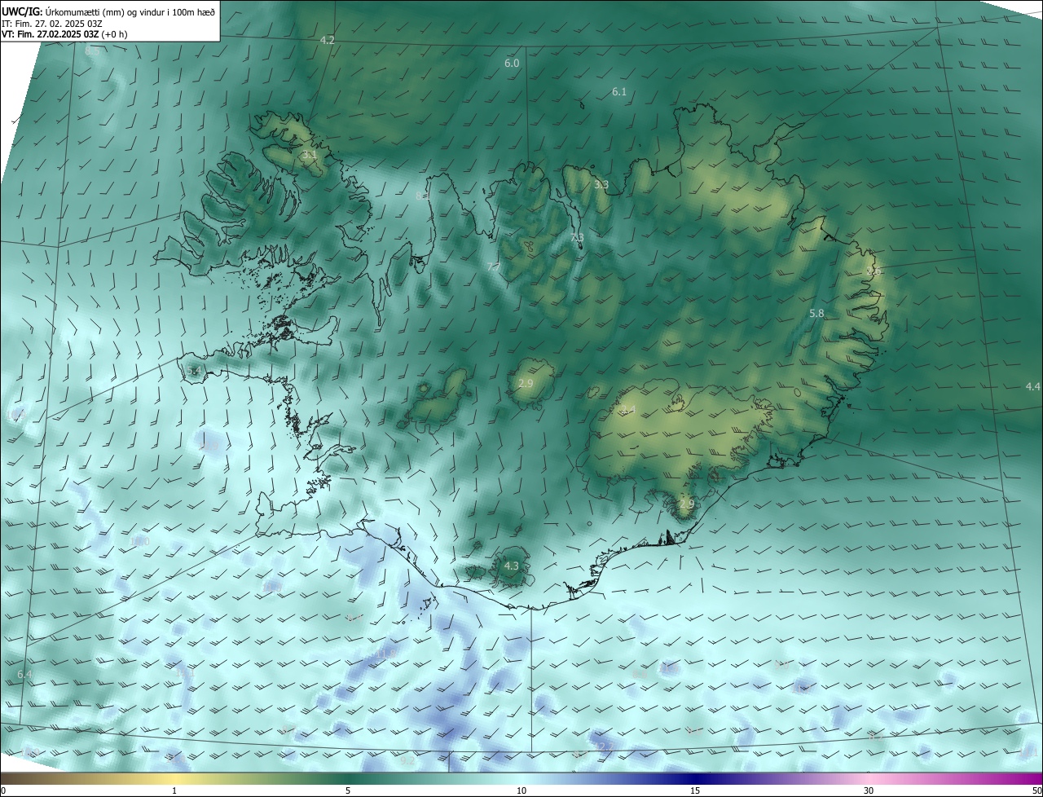Select the color scale tick label 10
Image resolution: width=1043 pixels, height=797 pixels.
click(x=521, y=790)
